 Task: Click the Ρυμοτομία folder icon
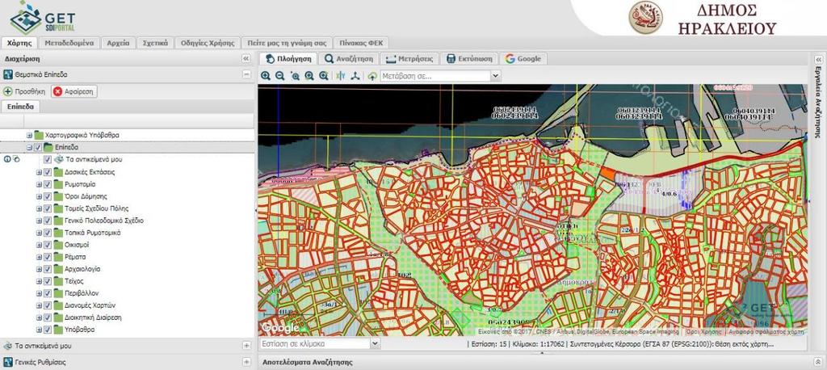click(x=58, y=183)
